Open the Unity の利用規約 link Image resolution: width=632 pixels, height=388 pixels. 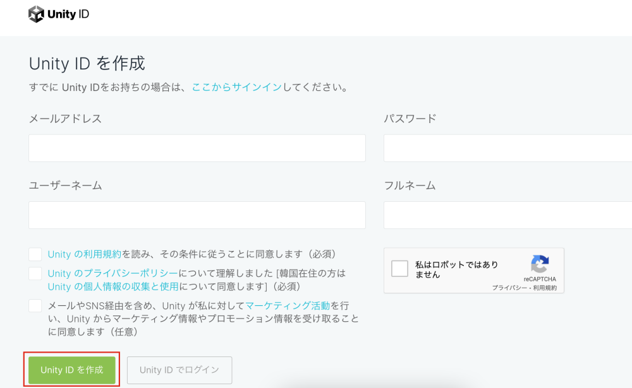85,254
